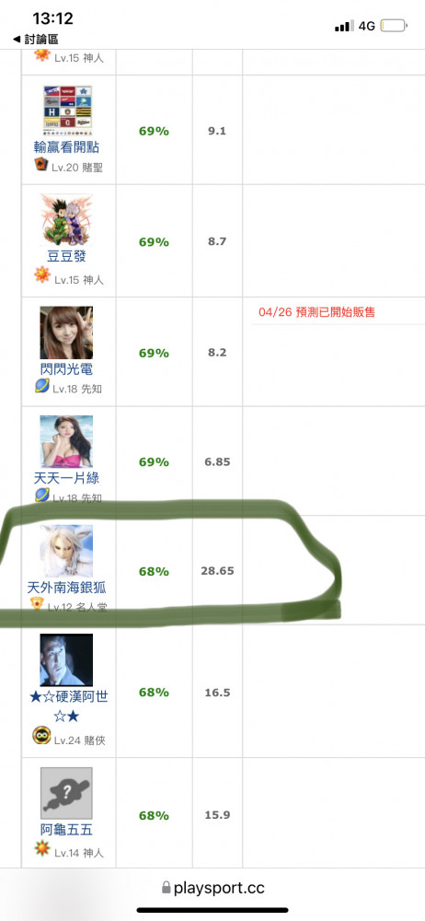Click the sun badge beside Lv.15 神人 under 豆豆發
Image resolution: width=425 pixels, height=921 pixels.
click(42, 274)
